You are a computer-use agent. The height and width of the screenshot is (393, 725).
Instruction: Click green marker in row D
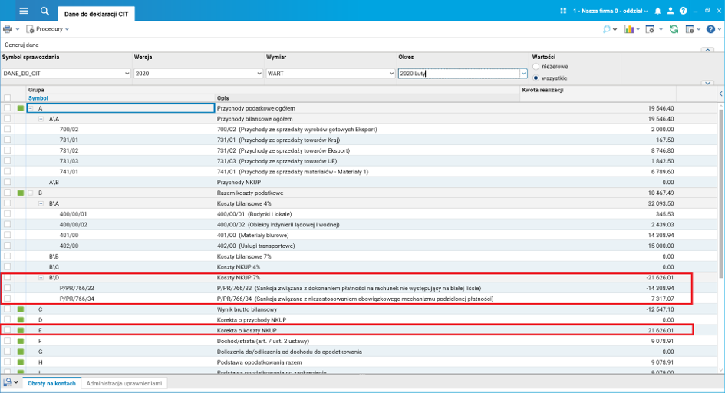tap(21, 320)
